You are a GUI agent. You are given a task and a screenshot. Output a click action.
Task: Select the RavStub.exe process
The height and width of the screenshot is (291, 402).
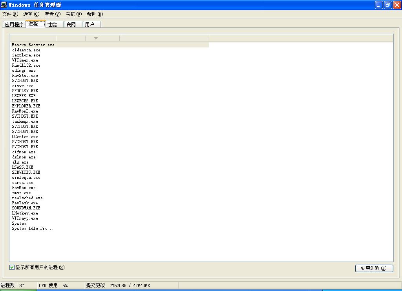pyautogui.click(x=25, y=75)
